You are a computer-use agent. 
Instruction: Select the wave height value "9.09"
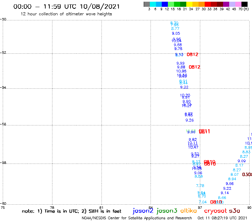pos(241,161)
